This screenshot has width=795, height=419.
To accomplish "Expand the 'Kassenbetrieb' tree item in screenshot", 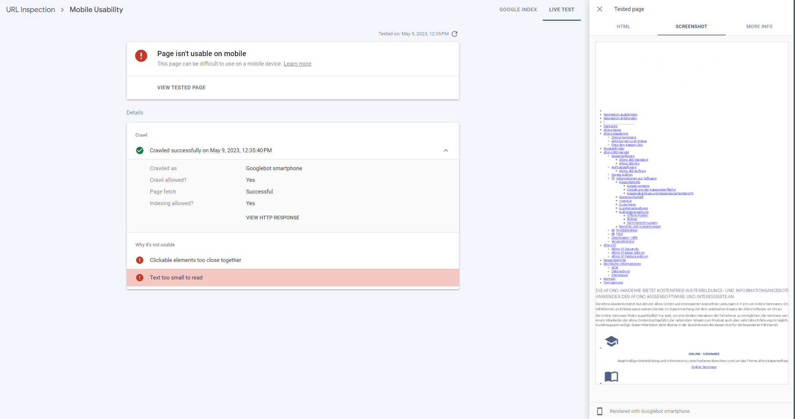I will click(629, 182).
